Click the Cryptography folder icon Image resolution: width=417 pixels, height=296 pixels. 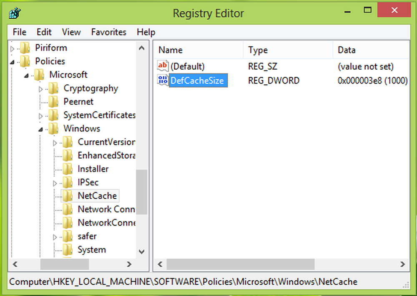coord(53,88)
